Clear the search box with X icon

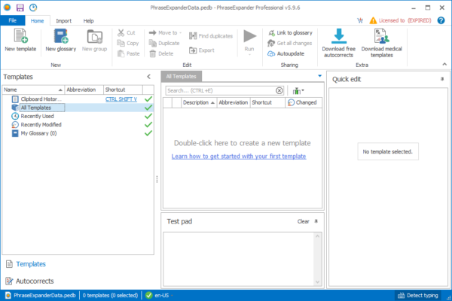pos(279,90)
